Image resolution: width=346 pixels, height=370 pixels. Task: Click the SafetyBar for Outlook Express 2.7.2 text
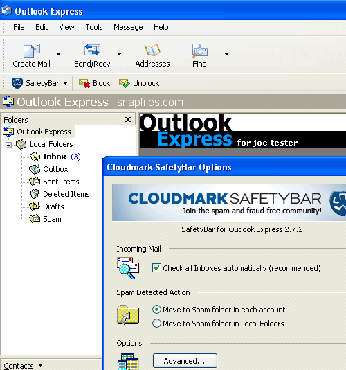click(242, 229)
